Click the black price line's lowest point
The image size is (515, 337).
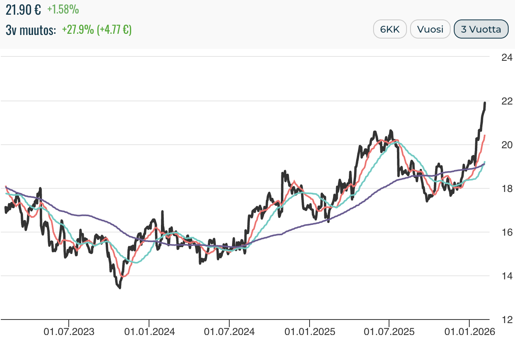[120, 287]
